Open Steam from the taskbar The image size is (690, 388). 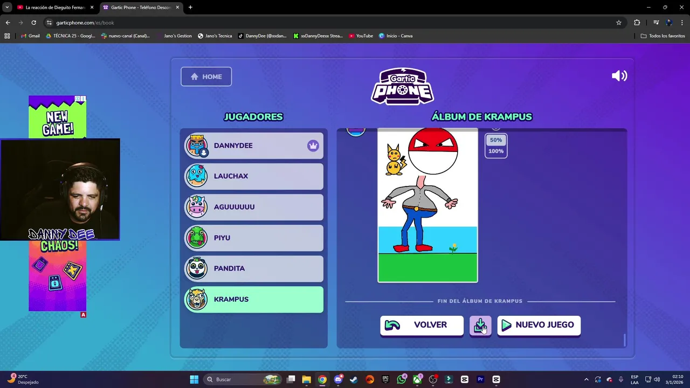pos(354,379)
